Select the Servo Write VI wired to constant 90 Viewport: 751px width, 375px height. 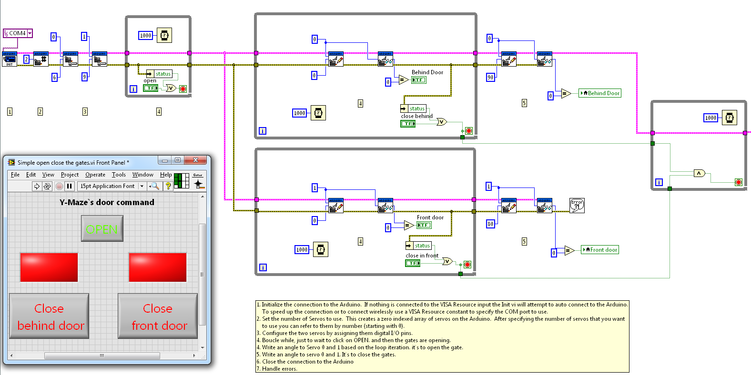point(509,59)
